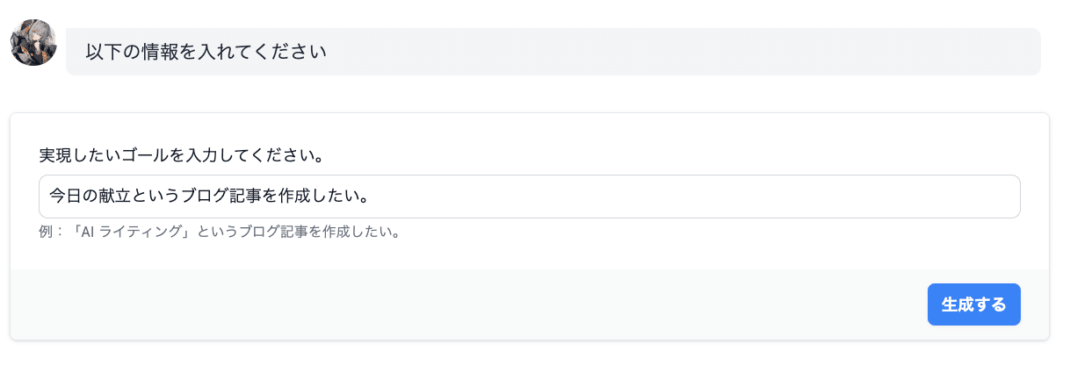Click the user avatar picture
The width and height of the screenshot is (1070, 372).
tap(33, 43)
